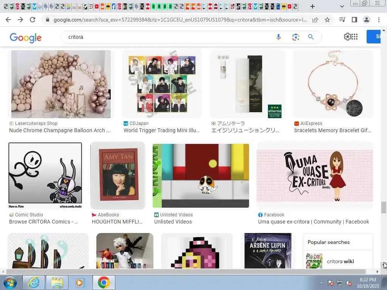Click Comic Studio source label

click(x=29, y=215)
